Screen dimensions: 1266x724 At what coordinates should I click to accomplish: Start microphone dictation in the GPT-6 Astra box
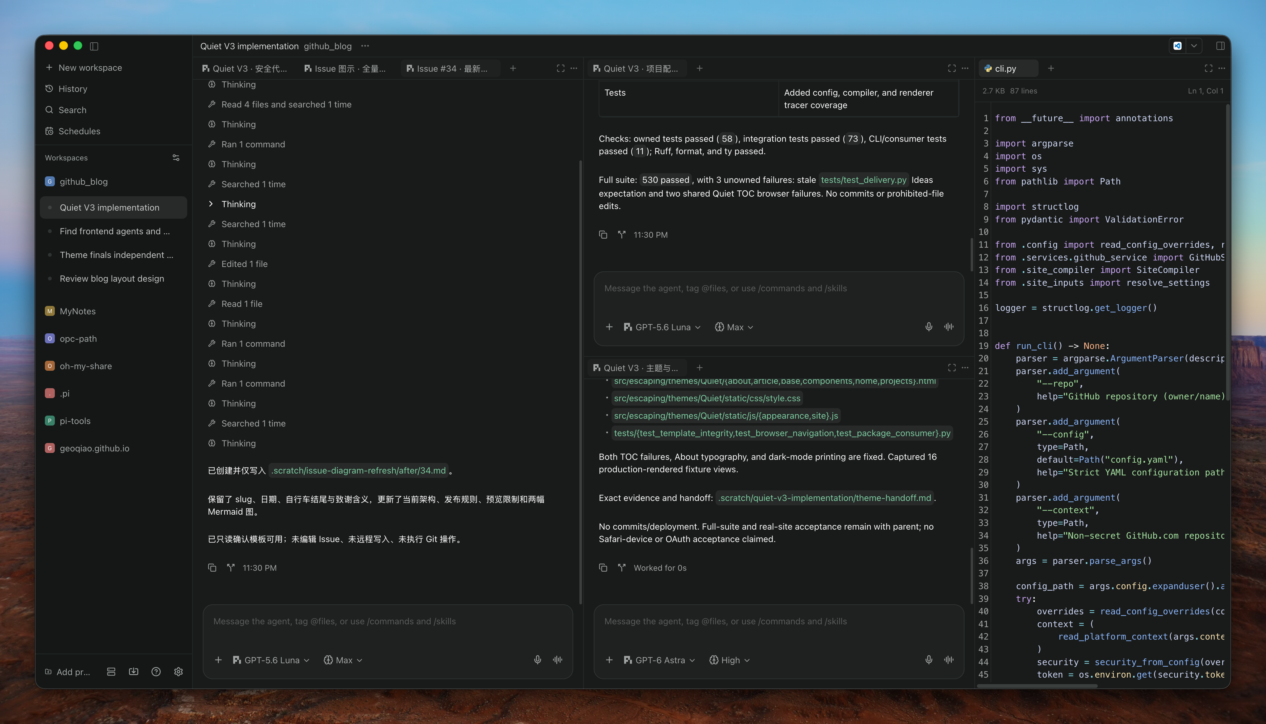click(x=928, y=660)
